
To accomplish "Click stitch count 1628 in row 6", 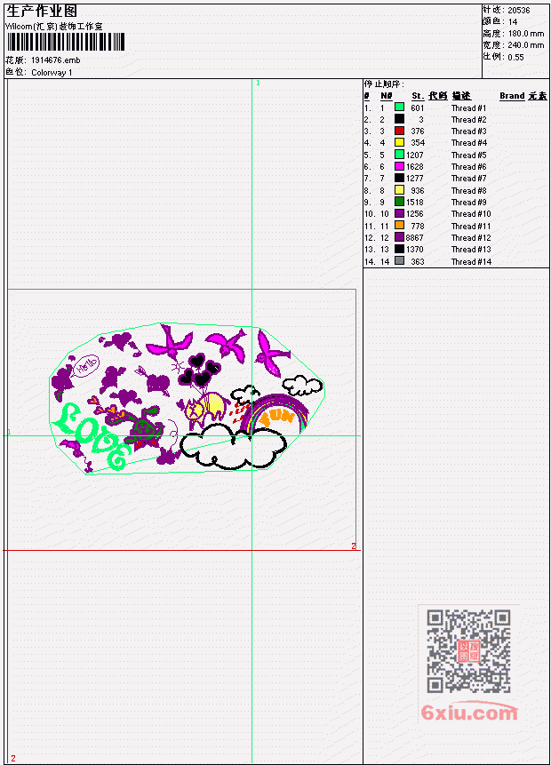I will pos(415,167).
